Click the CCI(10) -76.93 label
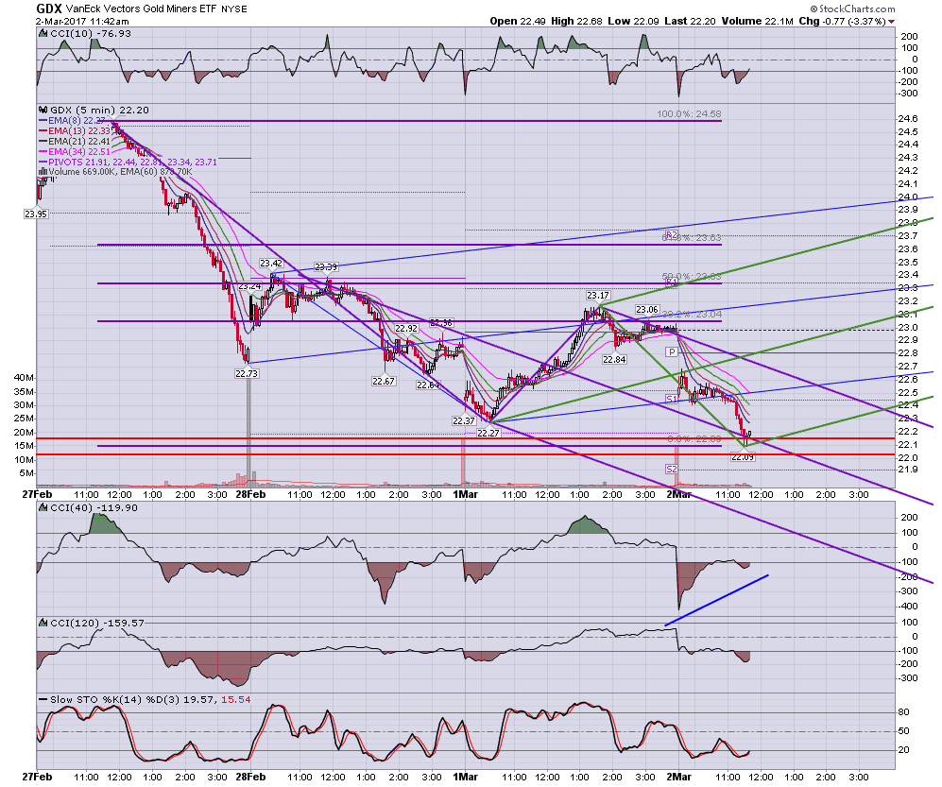 (91, 34)
